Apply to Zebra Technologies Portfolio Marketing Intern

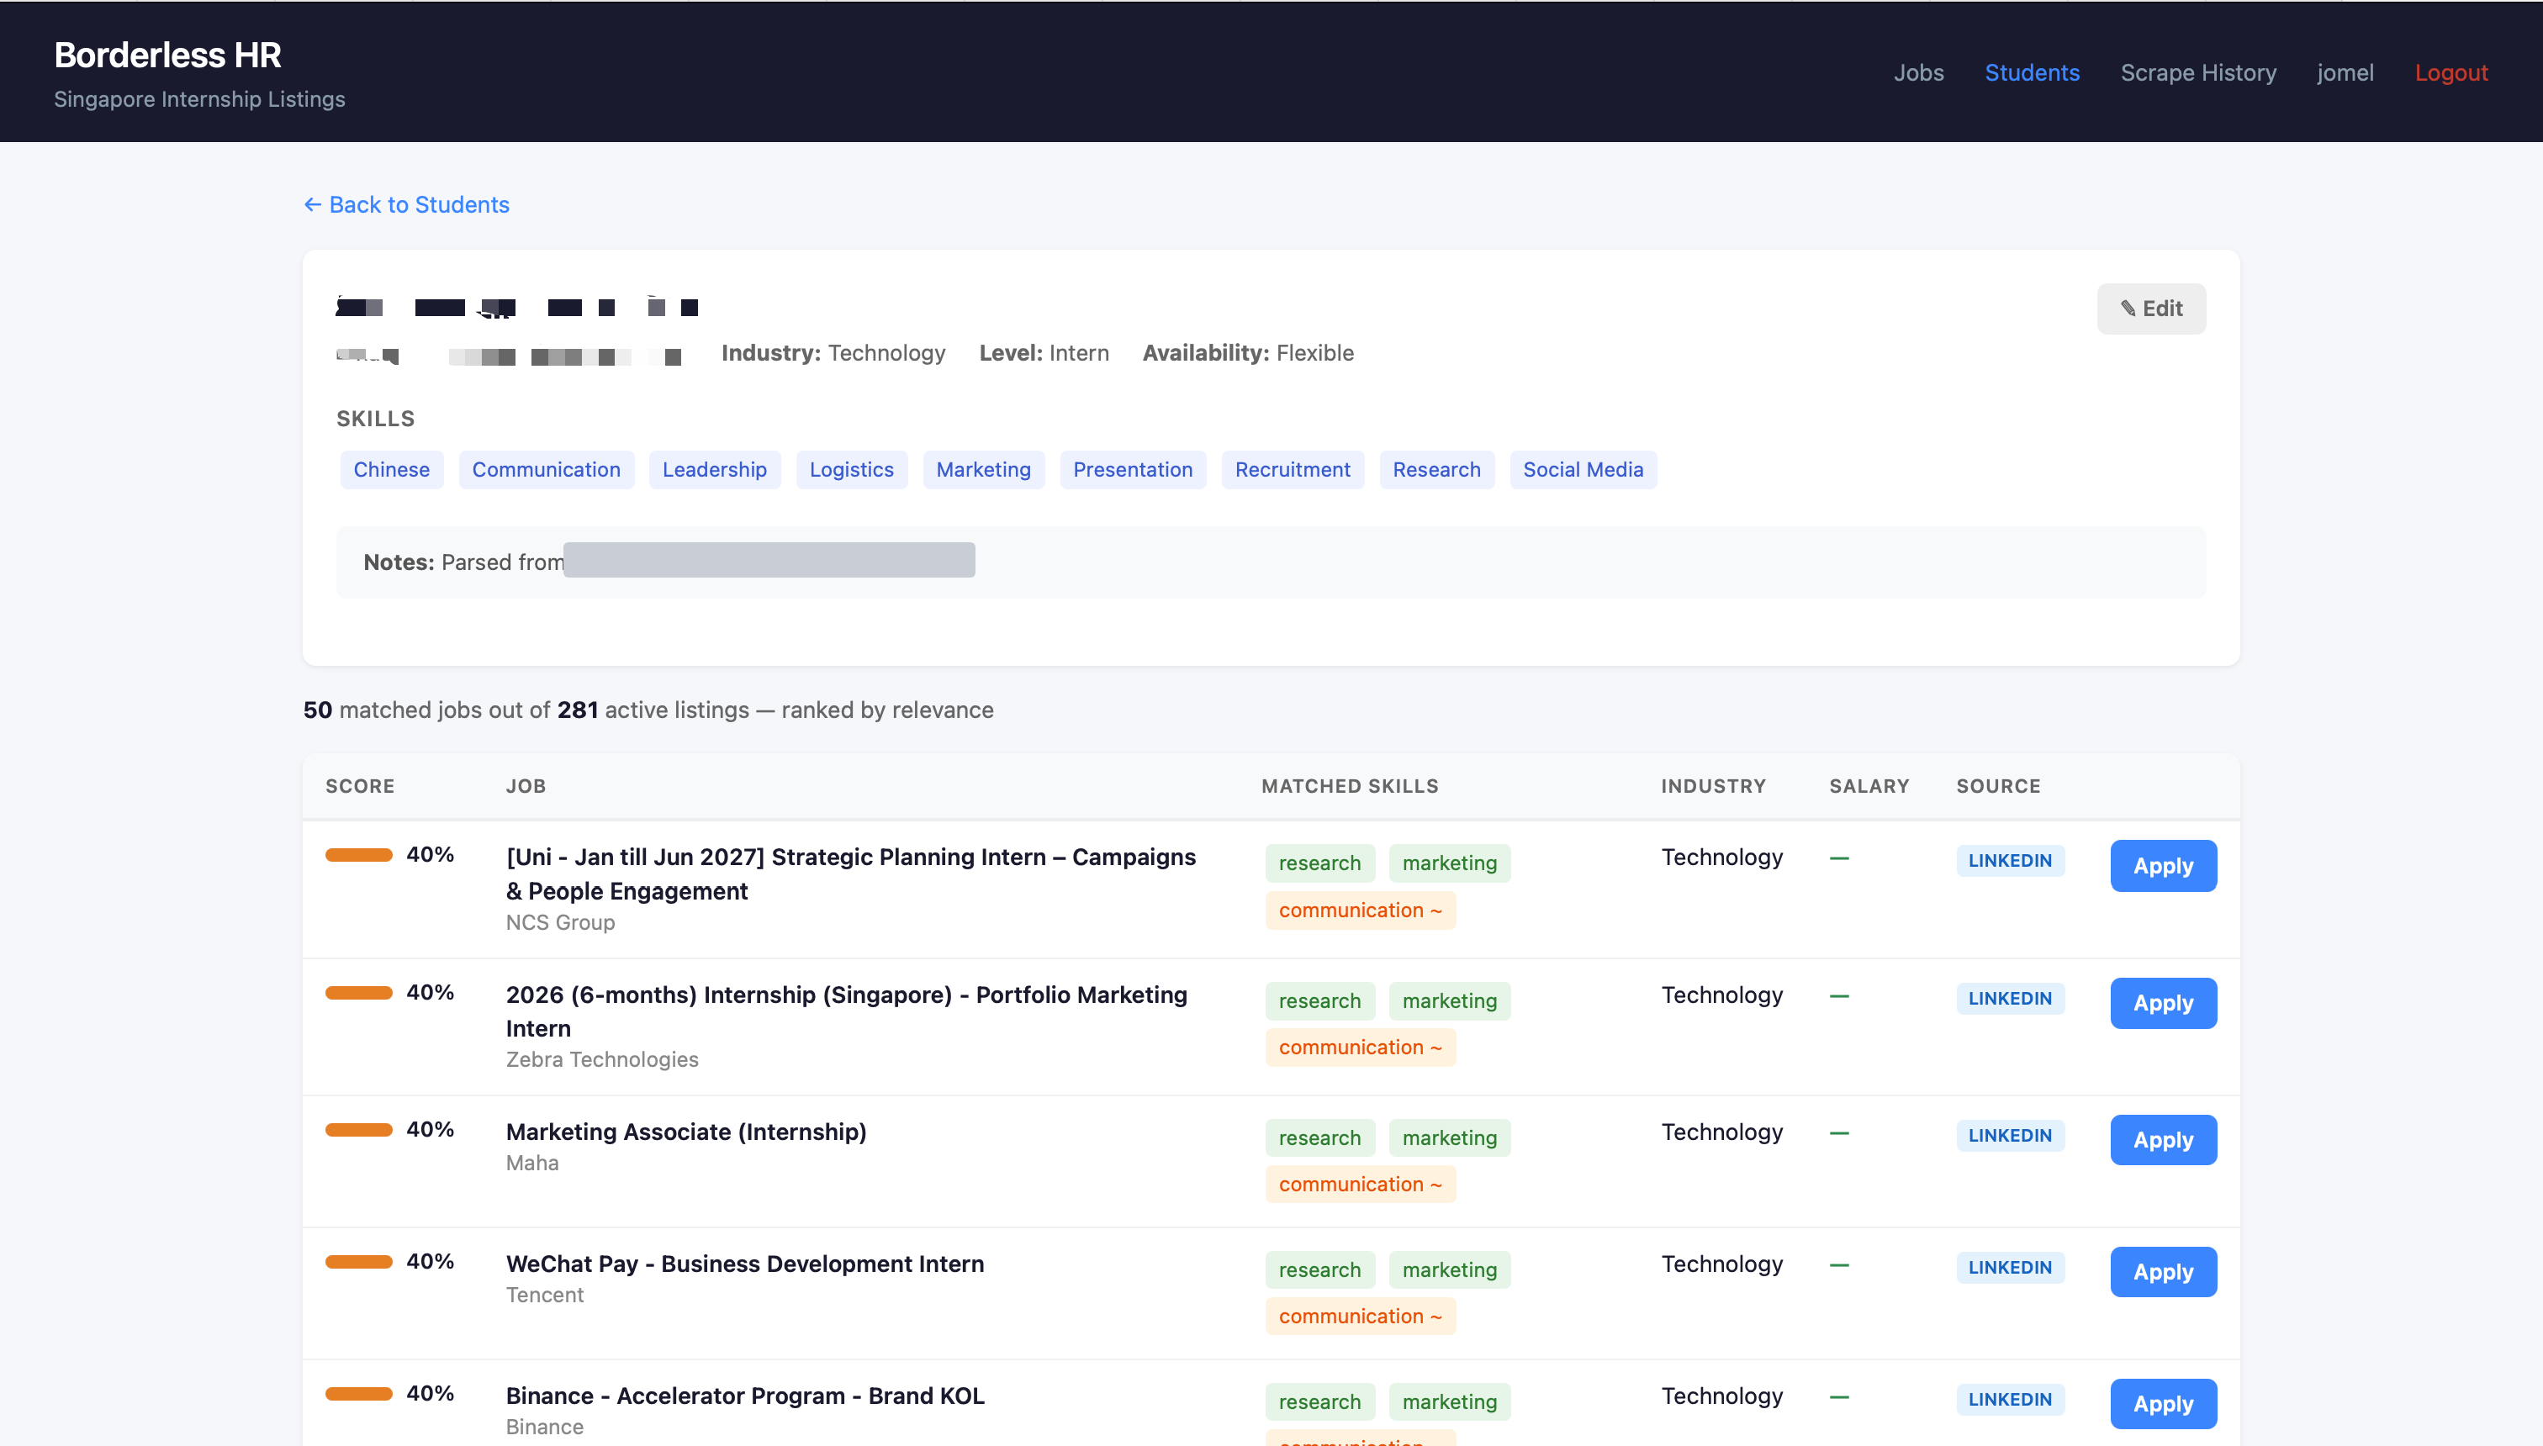[2163, 1003]
